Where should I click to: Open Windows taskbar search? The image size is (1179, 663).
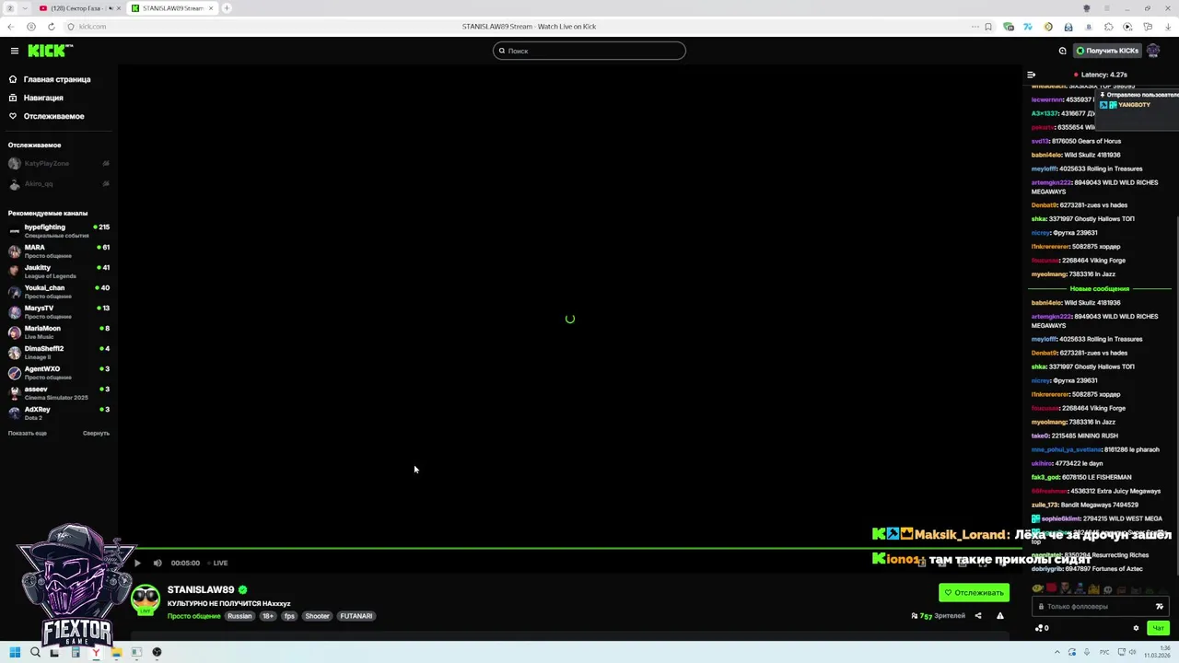click(x=35, y=652)
